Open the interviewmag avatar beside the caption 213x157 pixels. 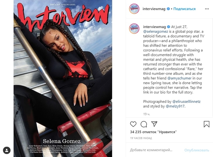(134, 28)
